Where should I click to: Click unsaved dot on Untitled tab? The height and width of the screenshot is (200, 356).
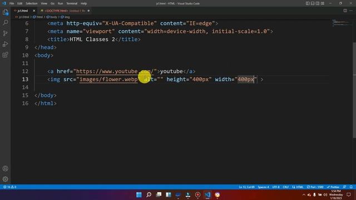(88, 11)
